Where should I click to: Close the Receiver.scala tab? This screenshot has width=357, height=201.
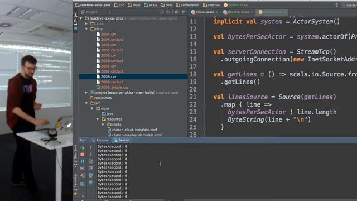coord(252,12)
